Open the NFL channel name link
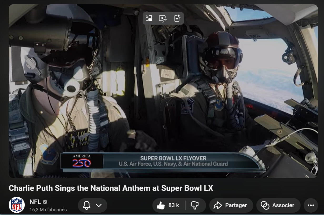The height and width of the screenshot is (215, 324). coord(35,202)
